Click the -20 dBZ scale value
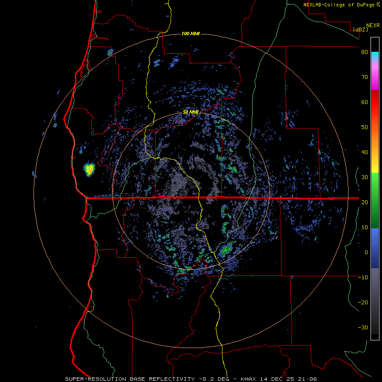This screenshot has height=382, width=382. click(363, 303)
